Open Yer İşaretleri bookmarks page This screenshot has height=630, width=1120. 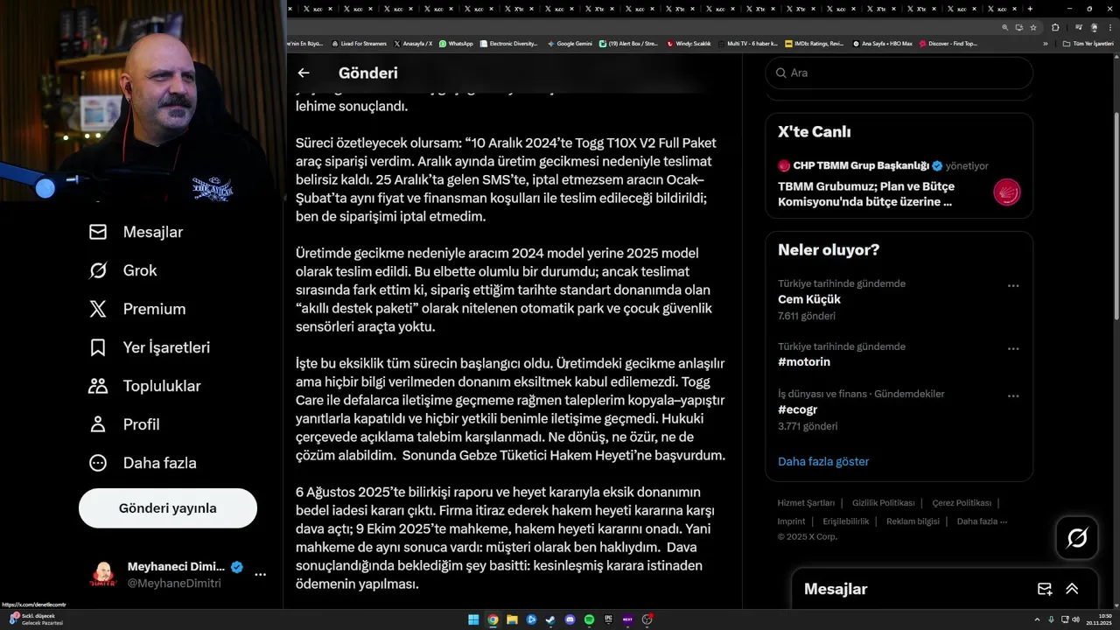[x=150, y=347]
